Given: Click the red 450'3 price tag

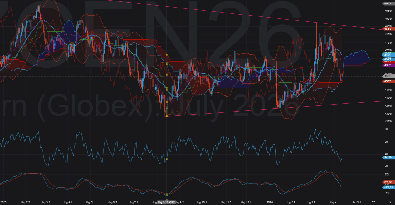Looking at the screenshot, I should 387,81.
